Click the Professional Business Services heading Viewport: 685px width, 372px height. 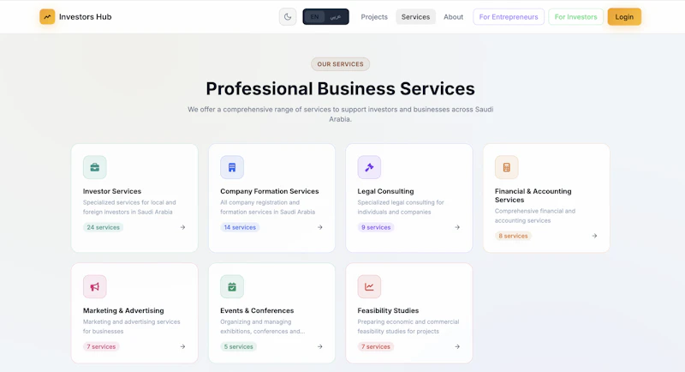click(x=340, y=89)
